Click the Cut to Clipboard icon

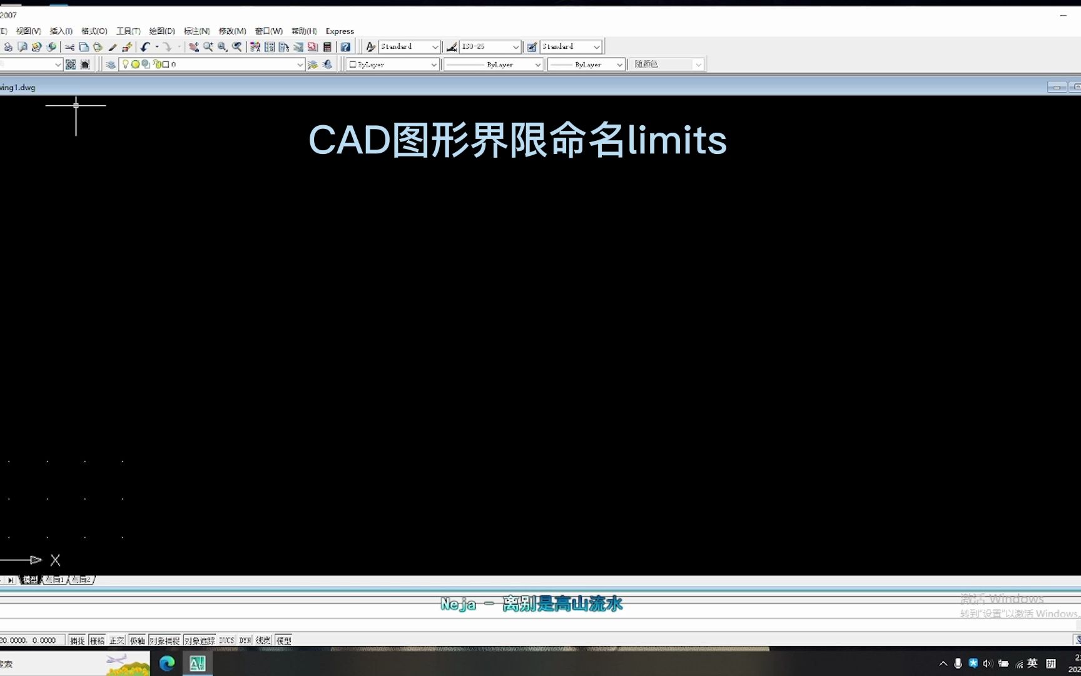pos(71,46)
